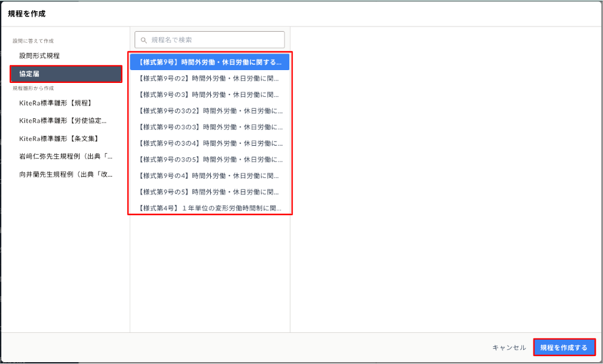Choose 向井蘭先生規程例 in sidebar
The image size is (603, 364).
click(66, 174)
